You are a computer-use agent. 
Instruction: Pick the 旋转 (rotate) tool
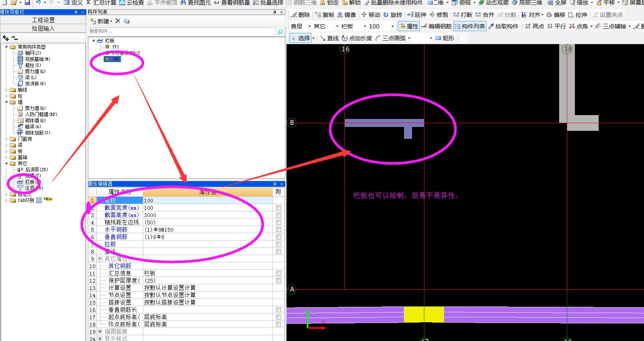click(x=392, y=15)
